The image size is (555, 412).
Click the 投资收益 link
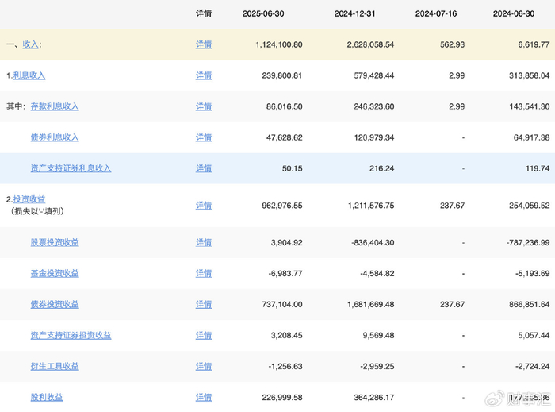(29, 199)
